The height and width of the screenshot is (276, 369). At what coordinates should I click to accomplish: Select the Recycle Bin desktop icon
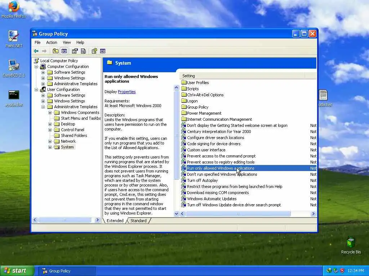click(x=351, y=245)
